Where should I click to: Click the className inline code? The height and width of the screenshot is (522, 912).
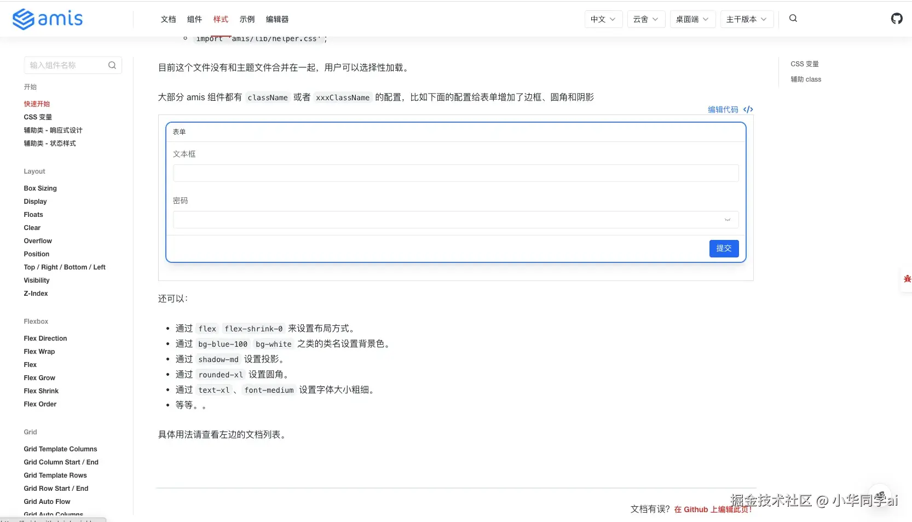pyautogui.click(x=268, y=97)
